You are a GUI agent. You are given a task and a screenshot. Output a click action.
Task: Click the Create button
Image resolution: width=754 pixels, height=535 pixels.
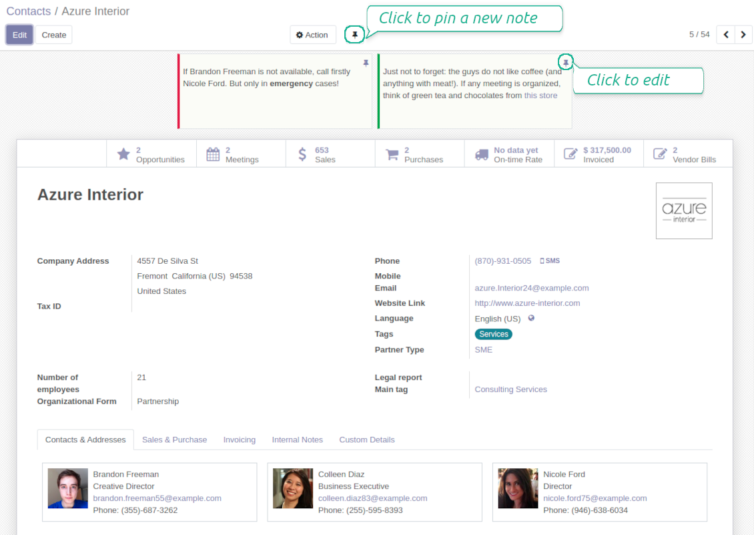54,35
